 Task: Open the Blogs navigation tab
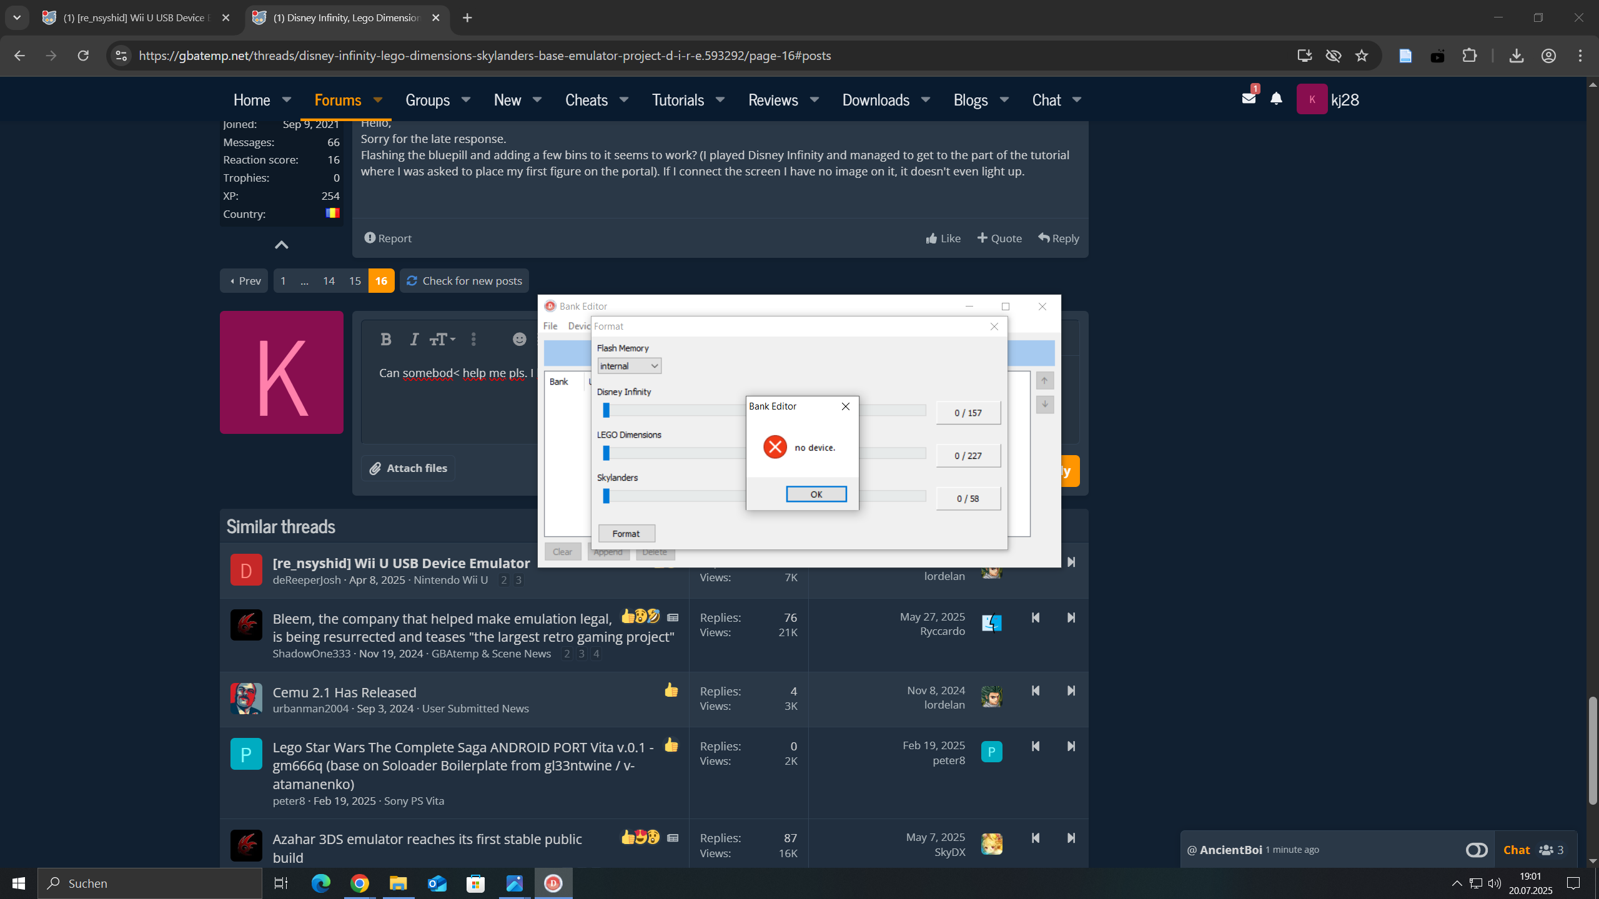coord(971,100)
